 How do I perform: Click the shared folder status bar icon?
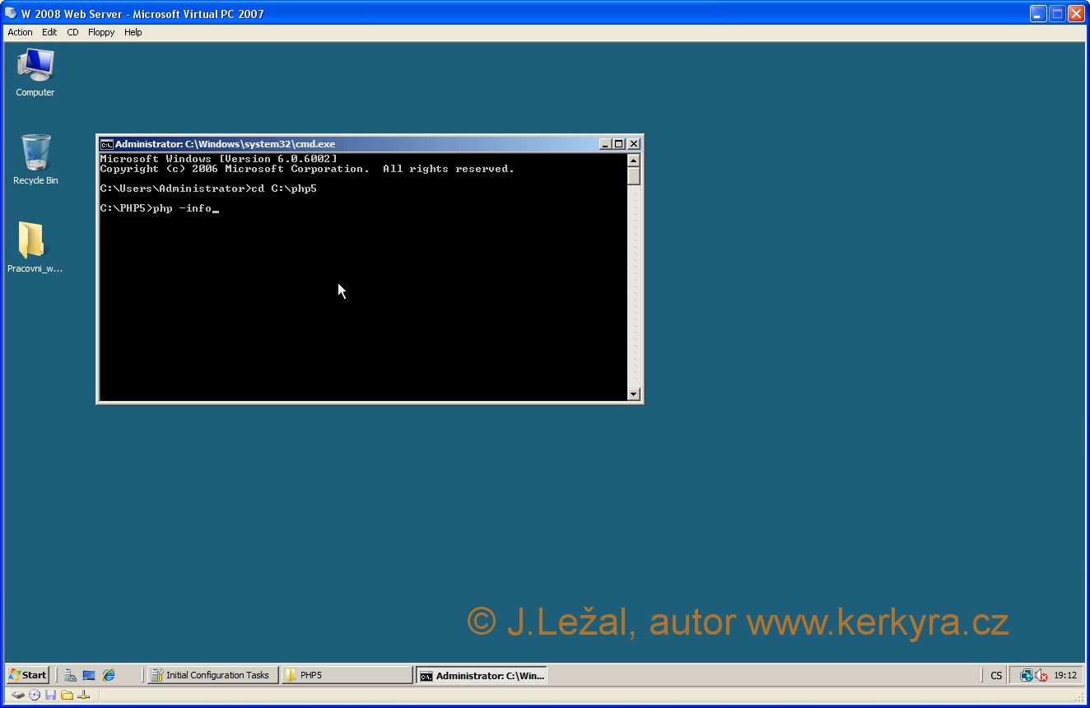[x=67, y=695]
